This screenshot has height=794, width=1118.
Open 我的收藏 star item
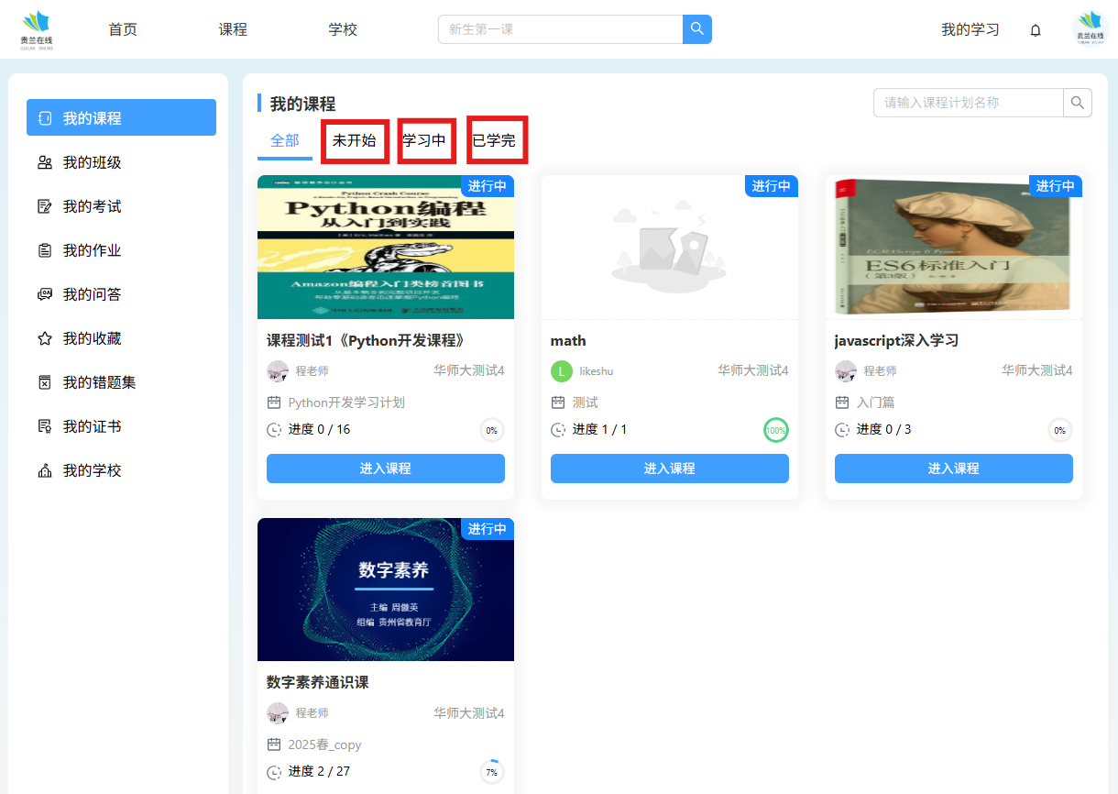92,338
